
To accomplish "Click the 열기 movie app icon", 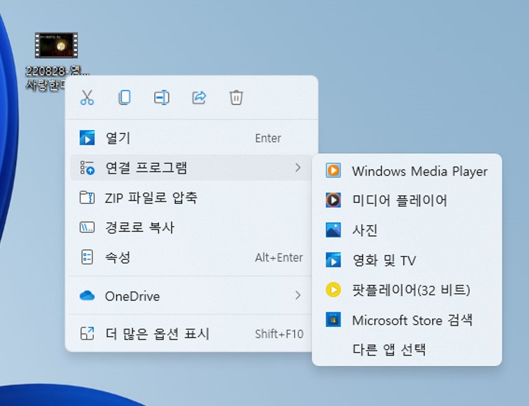I will point(87,138).
